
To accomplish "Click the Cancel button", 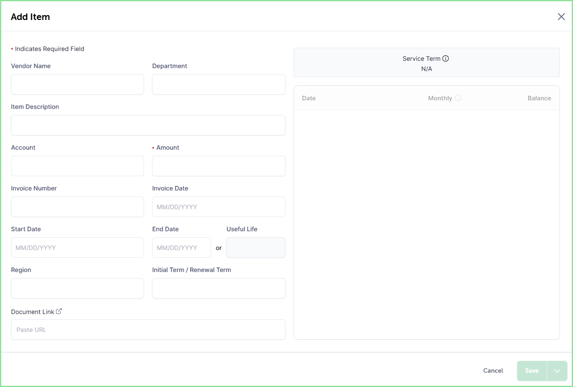I will coord(493,371).
